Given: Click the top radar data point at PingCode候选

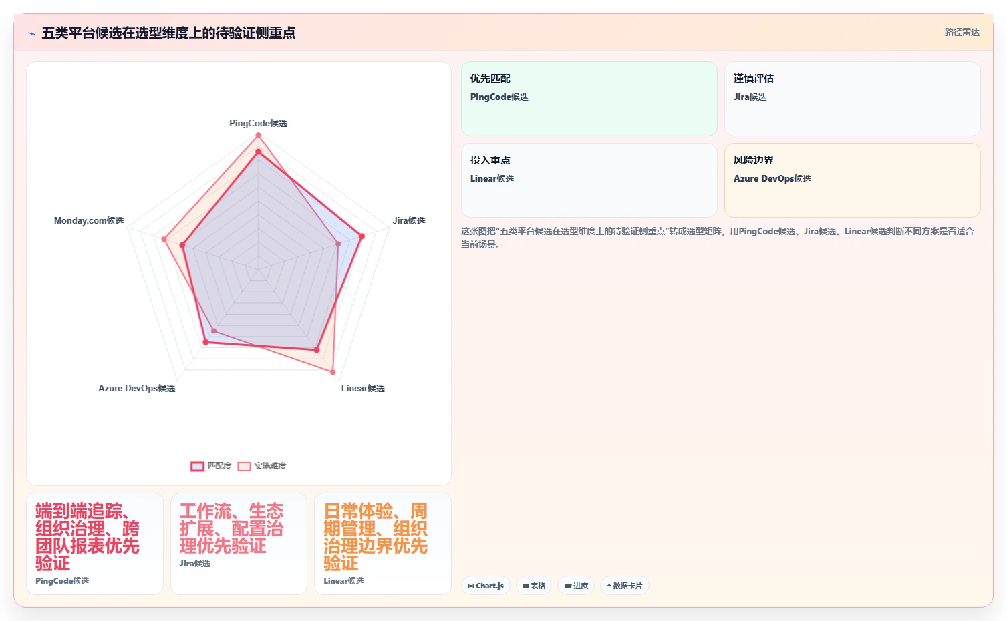Looking at the screenshot, I should 258,136.
